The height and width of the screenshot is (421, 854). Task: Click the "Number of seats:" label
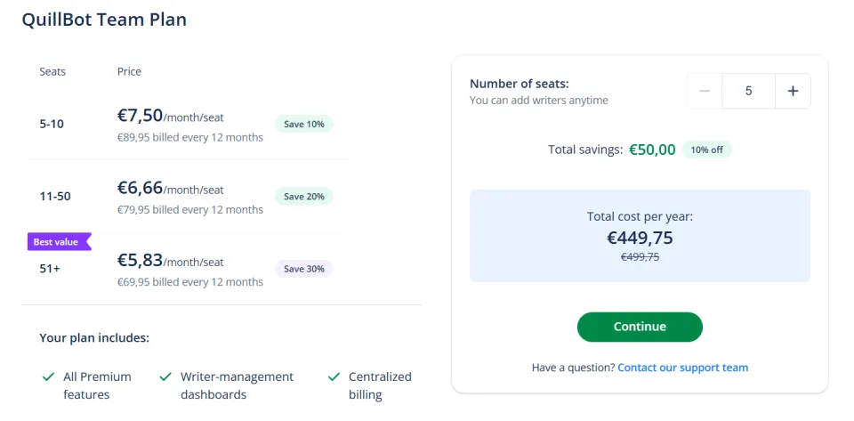pos(519,84)
